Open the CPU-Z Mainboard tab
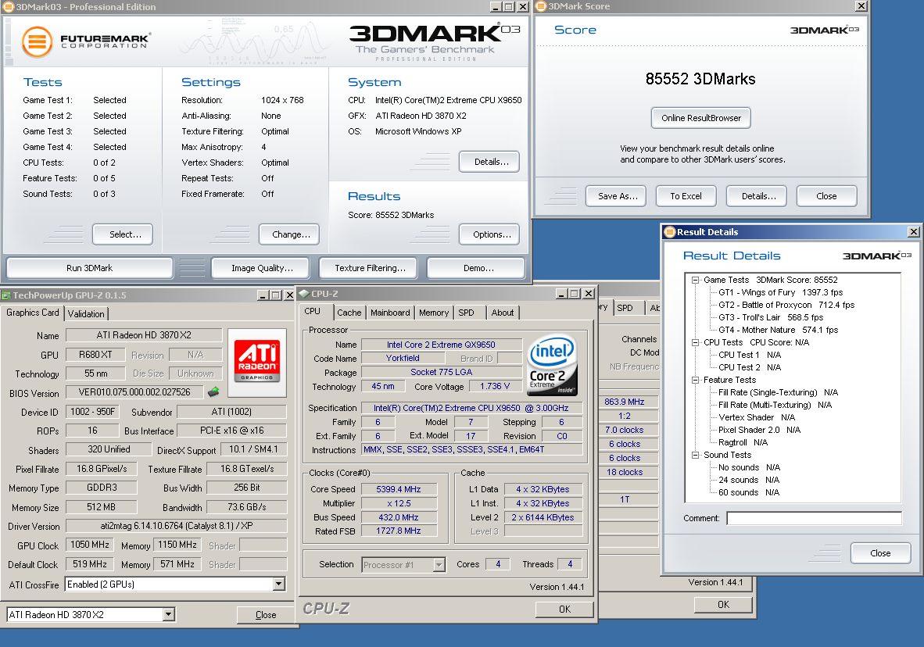 [390, 313]
